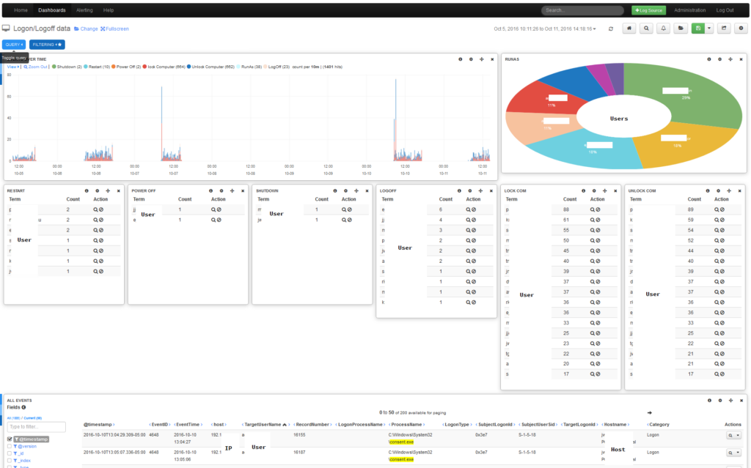The height and width of the screenshot is (468, 751).
Task: Open the Help menu
Action: coord(109,10)
